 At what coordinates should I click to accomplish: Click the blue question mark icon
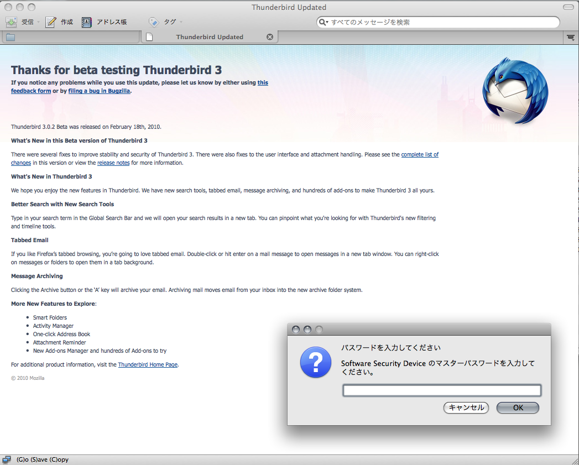[x=316, y=362]
